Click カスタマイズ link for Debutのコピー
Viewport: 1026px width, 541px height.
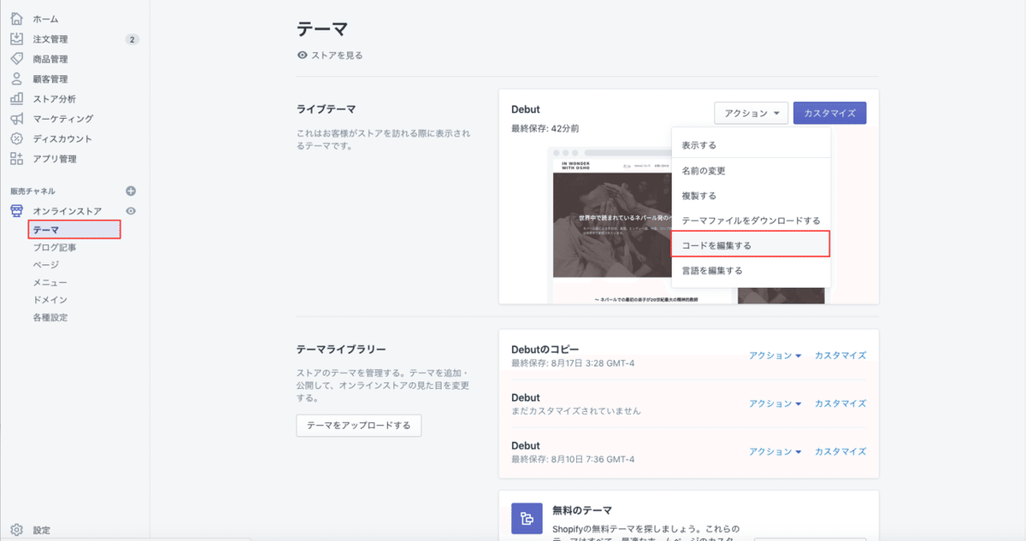pos(840,356)
